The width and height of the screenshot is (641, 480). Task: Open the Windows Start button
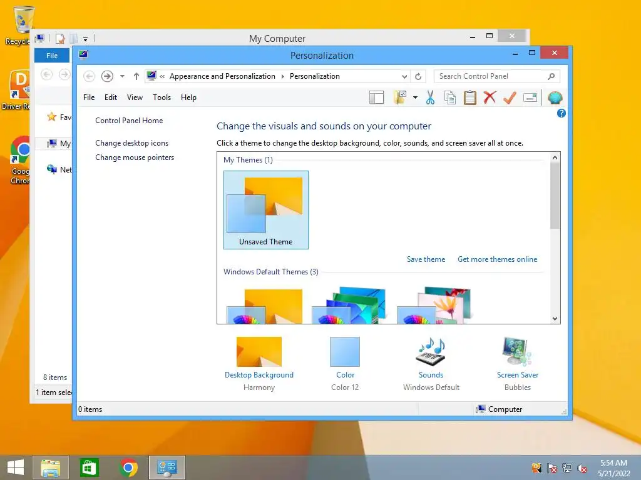pos(16,467)
